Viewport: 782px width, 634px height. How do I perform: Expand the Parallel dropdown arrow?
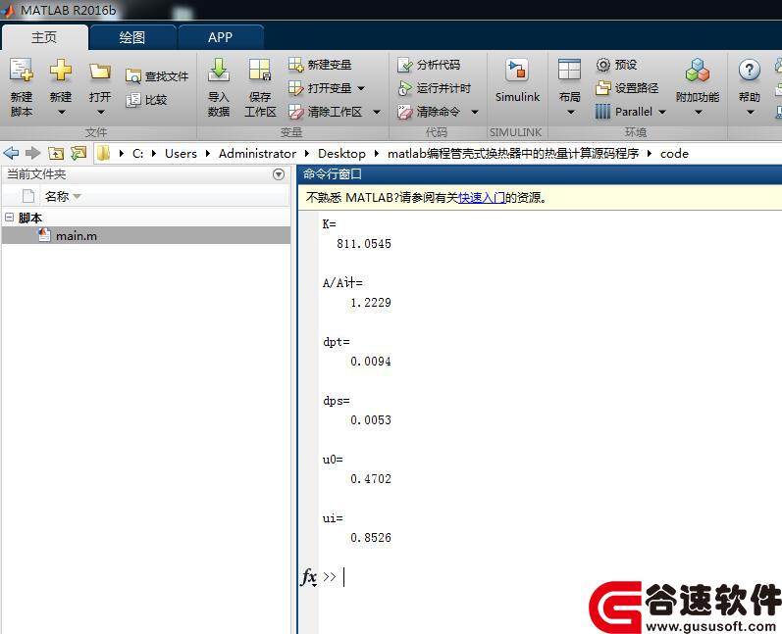(x=662, y=112)
